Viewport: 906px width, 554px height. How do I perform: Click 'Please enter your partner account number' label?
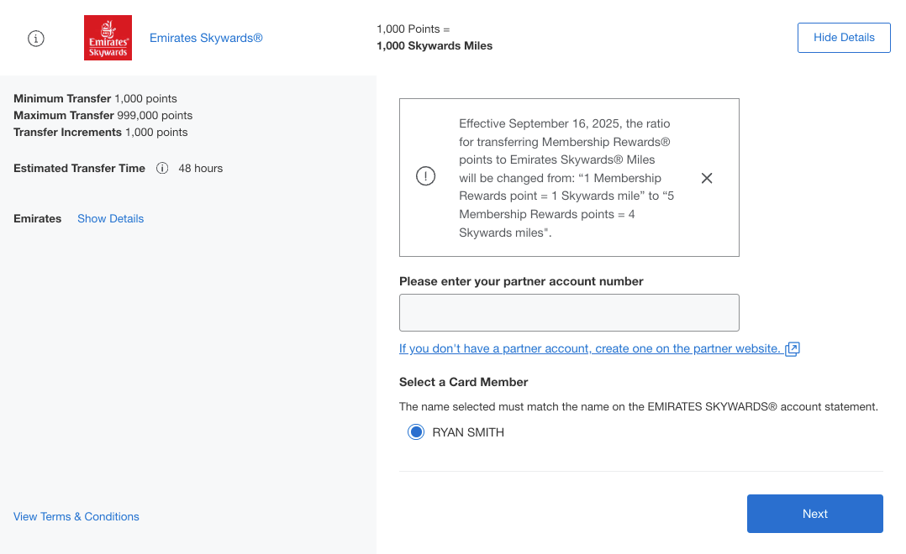[521, 282]
